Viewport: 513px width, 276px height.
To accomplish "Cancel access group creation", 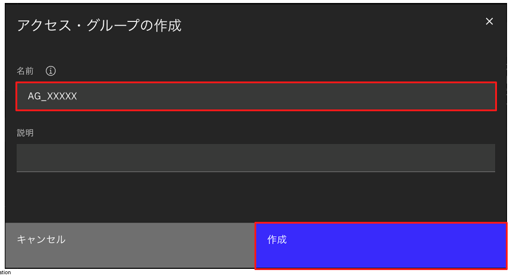I will pyautogui.click(x=130, y=246).
